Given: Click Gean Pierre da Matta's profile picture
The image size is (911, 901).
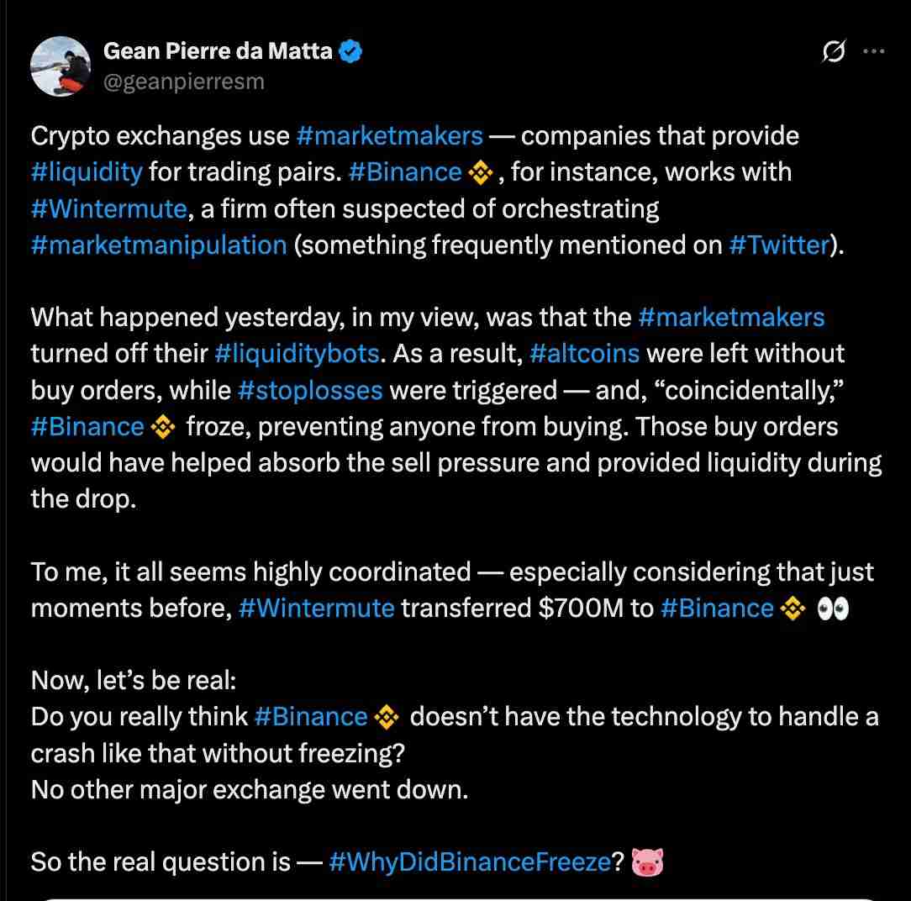Looking at the screenshot, I should pos(61,67).
